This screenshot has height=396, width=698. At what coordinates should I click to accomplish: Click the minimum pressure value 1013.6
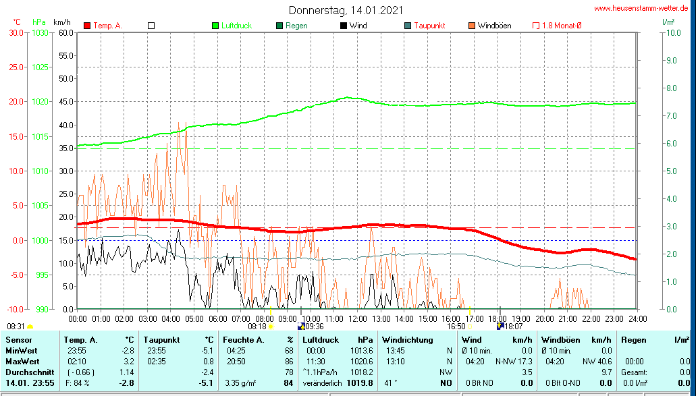[x=361, y=351]
